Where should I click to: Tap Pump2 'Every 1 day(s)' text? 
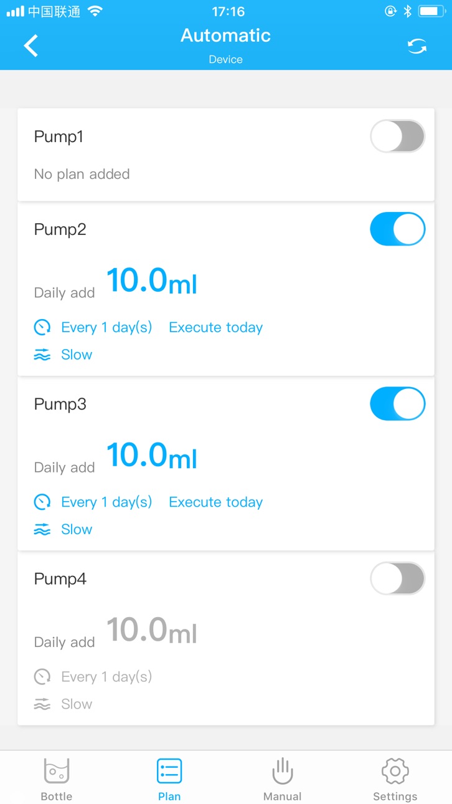click(x=106, y=327)
